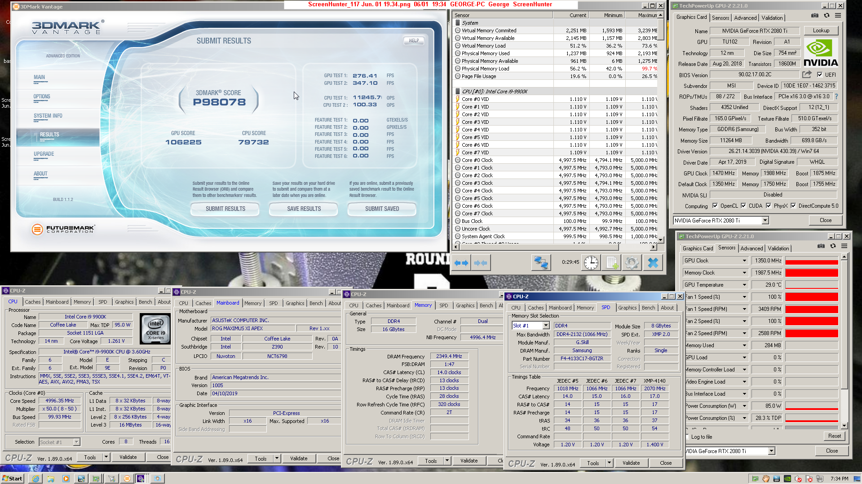862x484 pixels.
Task: Open the HWiNFO network computers icon
Action: [x=541, y=263]
